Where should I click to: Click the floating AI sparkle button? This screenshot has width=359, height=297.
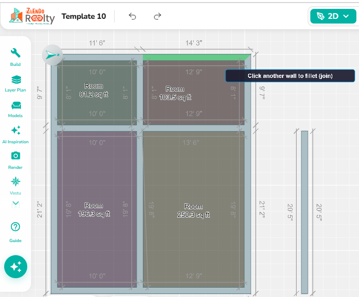[x=16, y=267]
